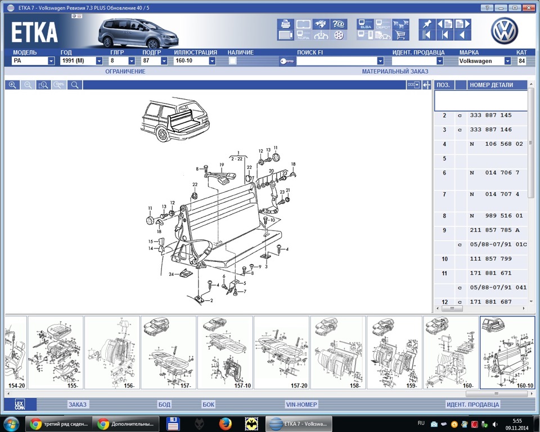The width and height of the screenshot is (540, 432).
Task: Click the single left arrow back icon
Action: (462, 35)
